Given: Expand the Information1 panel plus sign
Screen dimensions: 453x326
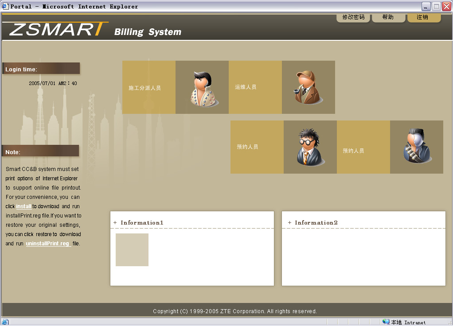Looking at the screenshot, I should tap(115, 223).
